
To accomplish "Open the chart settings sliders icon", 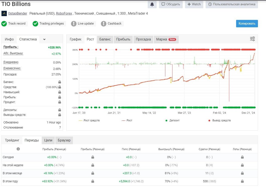I will [252, 39].
